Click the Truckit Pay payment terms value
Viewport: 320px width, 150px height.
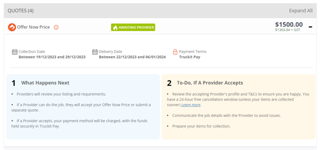[190, 57]
